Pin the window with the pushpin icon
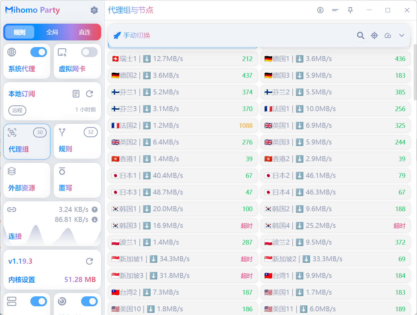417x315 pixels. [x=350, y=10]
